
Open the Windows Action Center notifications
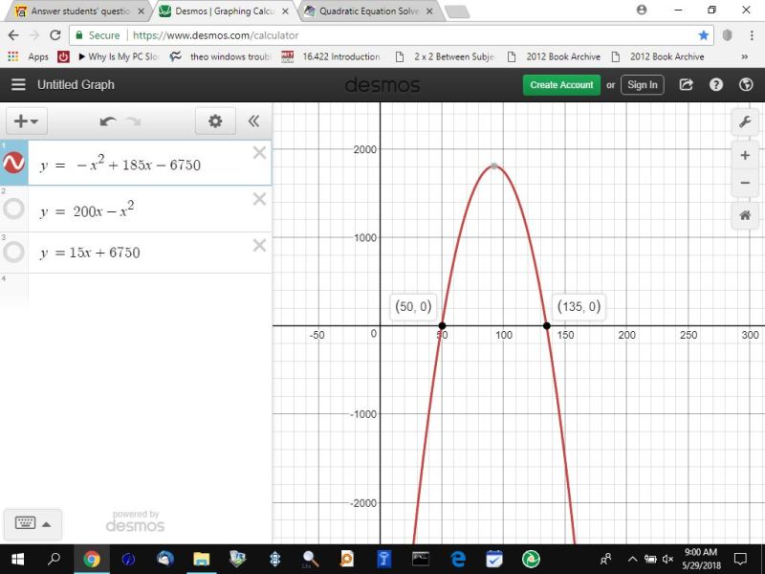740,559
